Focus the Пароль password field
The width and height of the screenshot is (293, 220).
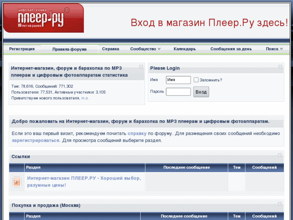click(178, 92)
